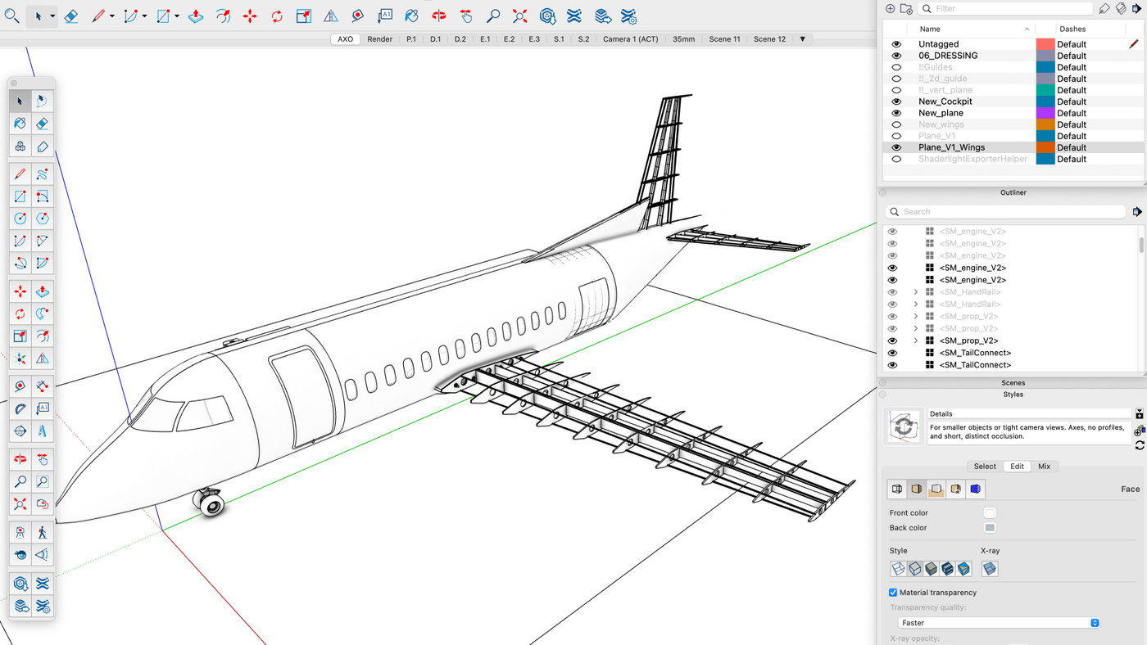Open the Back color swatch

click(990, 528)
